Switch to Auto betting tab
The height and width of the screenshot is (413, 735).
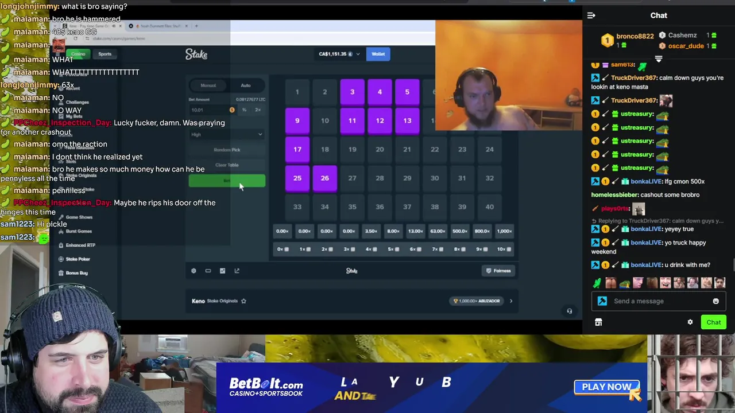coord(245,85)
